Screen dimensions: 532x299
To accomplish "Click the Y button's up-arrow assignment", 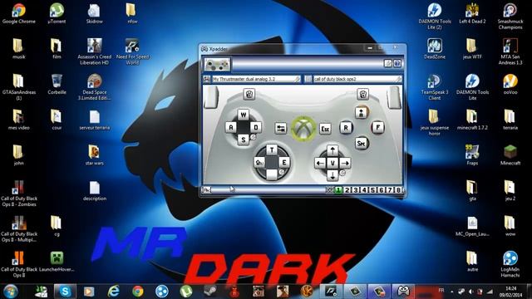I will tap(362, 112).
